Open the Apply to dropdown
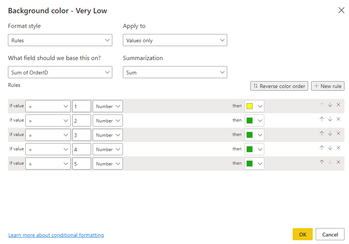Viewport: 349px width, 244px height. (x=175, y=40)
